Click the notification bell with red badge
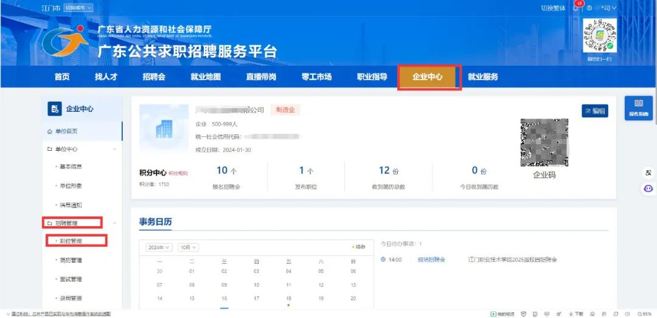This screenshot has width=657, height=318. coord(577,7)
